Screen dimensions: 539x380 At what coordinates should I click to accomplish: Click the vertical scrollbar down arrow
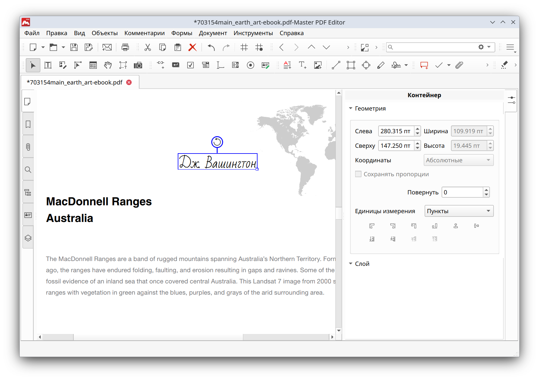pos(339,330)
